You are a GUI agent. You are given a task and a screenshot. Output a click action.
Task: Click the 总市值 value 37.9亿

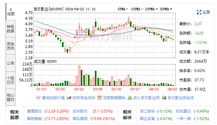[x=200, y=89]
